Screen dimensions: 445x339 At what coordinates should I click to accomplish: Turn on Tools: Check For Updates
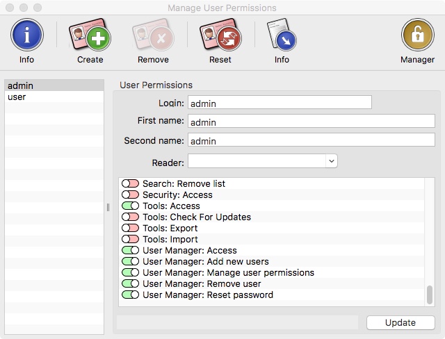pos(130,217)
